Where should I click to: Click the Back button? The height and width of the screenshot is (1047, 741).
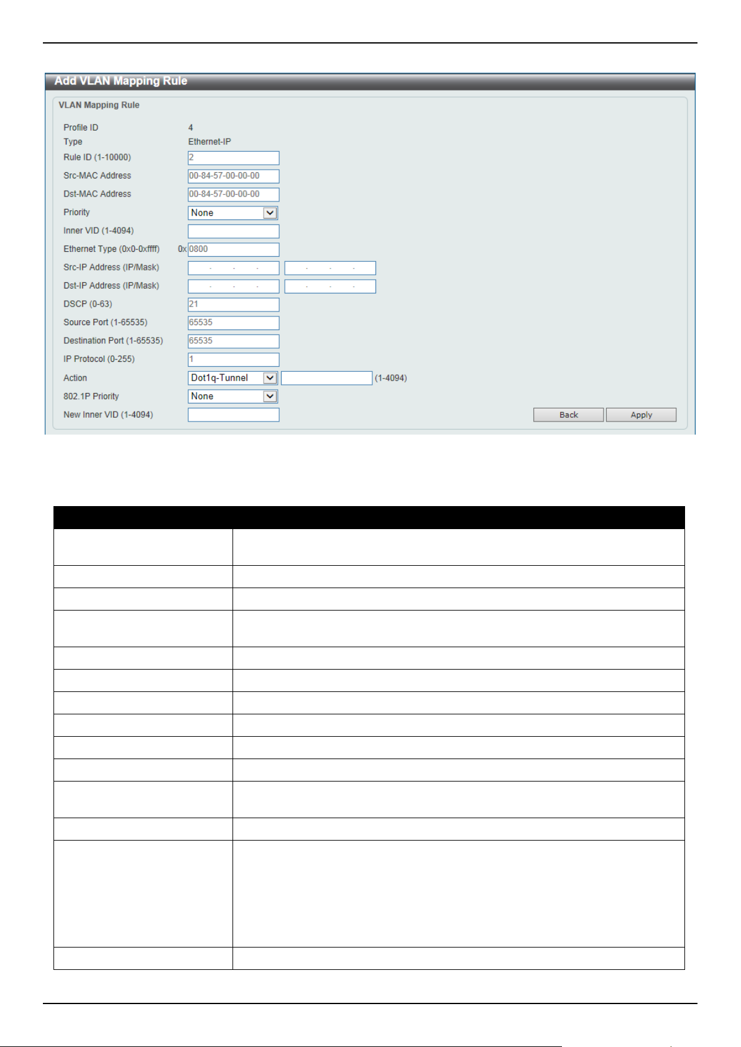pos(568,415)
